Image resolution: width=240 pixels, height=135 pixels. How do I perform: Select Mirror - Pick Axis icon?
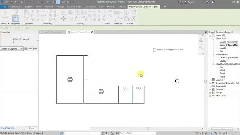(77, 12)
